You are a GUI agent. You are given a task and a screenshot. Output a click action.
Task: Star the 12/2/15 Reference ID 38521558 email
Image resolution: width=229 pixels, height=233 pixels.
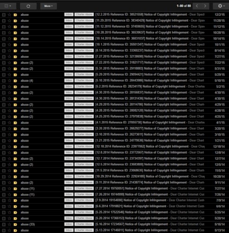(9, 14)
